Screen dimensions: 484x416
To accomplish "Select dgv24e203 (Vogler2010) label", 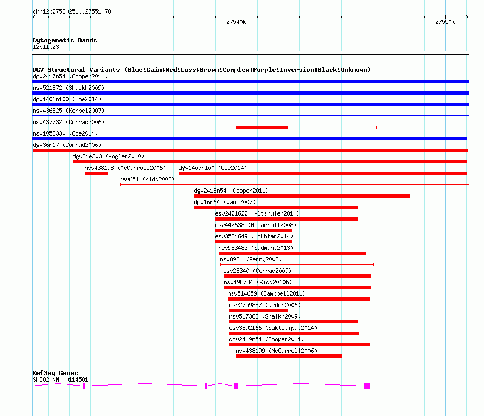I will [x=108, y=156].
